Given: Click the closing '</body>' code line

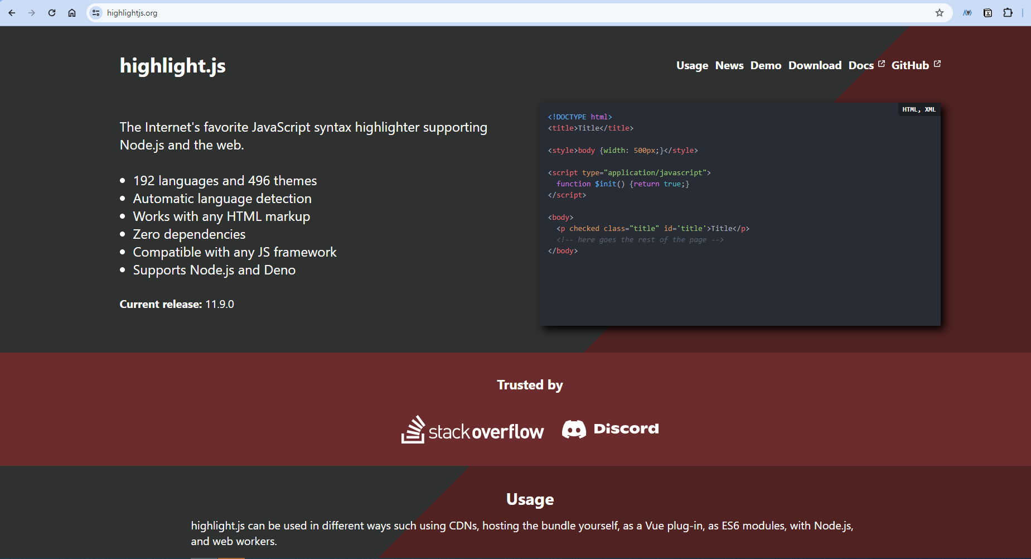Looking at the screenshot, I should (563, 250).
